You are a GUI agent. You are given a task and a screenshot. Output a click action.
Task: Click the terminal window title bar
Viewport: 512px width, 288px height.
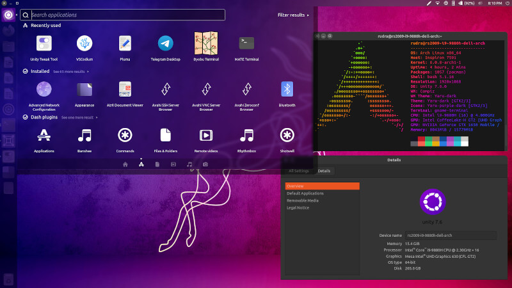[x=410, y=36]
